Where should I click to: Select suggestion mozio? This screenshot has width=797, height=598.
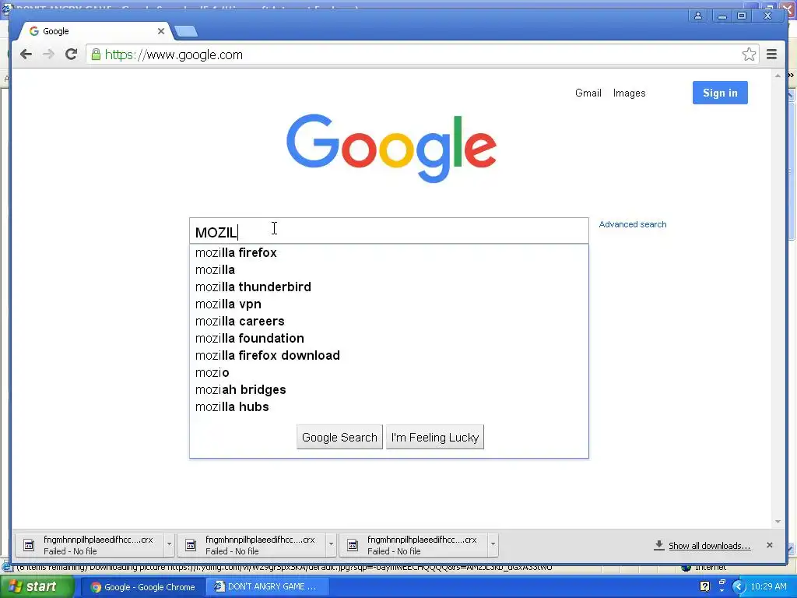(x=389, y=373)
